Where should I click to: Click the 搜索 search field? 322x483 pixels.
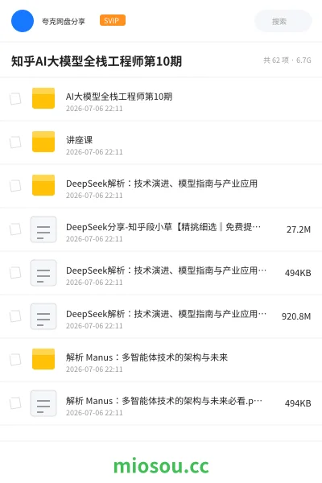[283, 21]
